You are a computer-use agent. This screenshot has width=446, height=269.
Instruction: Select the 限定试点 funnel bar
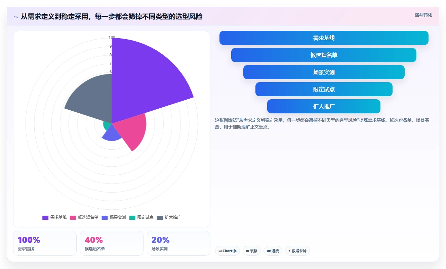click(324, 89)
